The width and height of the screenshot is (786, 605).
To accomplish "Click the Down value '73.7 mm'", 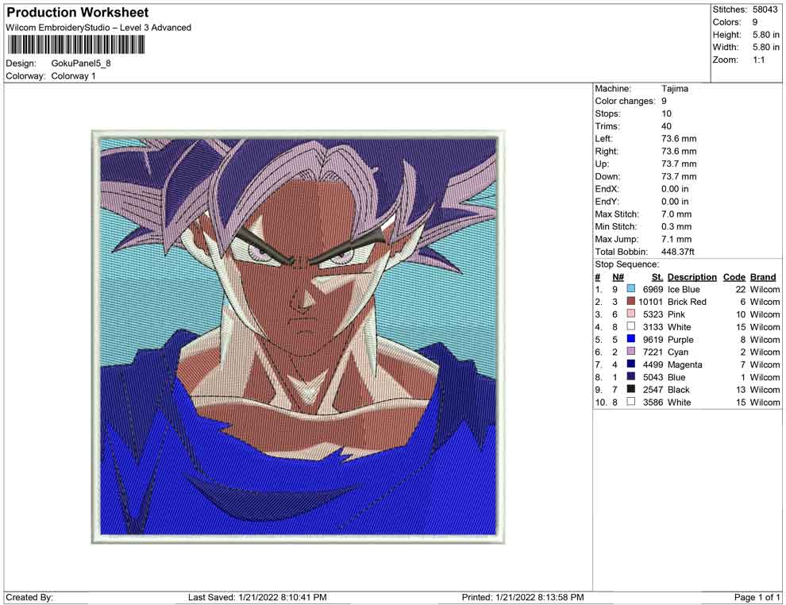I will click(679, 176).
